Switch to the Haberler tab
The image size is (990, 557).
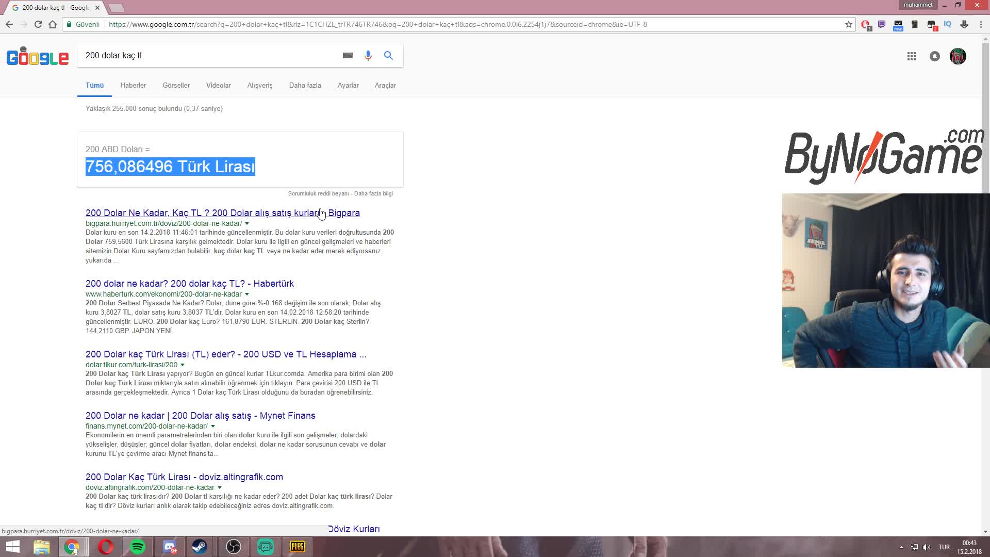(133, 86)
